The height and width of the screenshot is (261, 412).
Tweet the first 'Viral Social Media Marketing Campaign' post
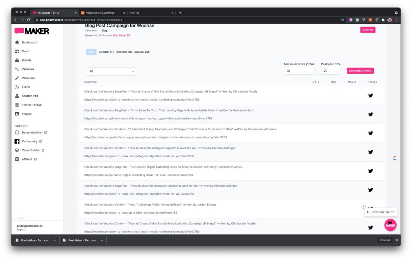[x=371, y=96]
